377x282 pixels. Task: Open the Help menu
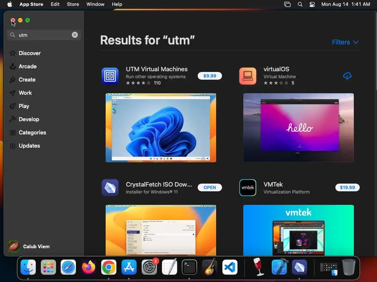pos(117,4)
